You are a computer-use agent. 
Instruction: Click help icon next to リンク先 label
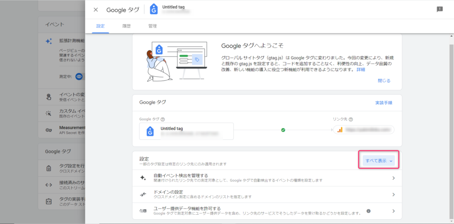pyautogui.click(x=351, y=119)
